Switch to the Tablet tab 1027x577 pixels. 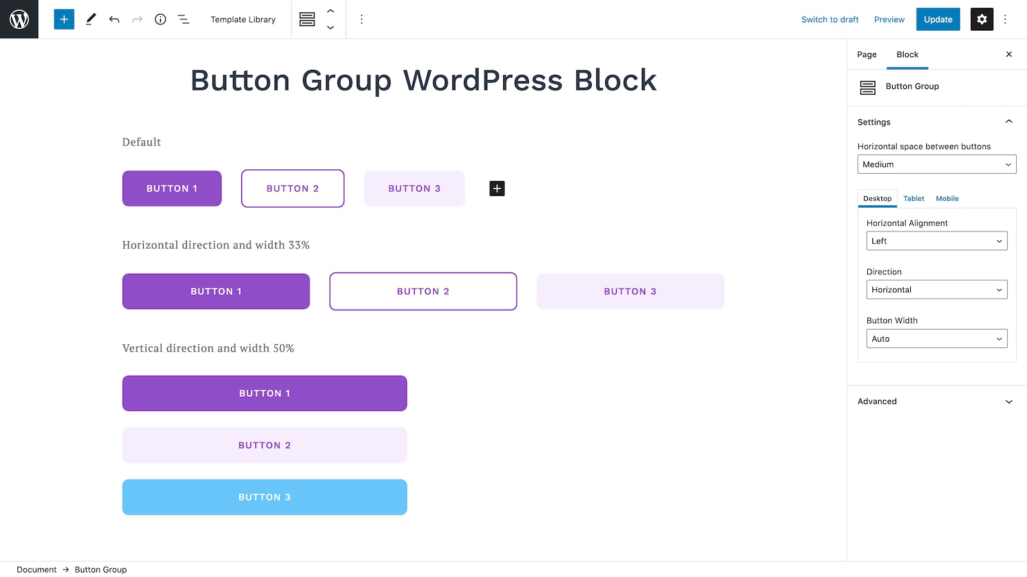click(913, 199)
